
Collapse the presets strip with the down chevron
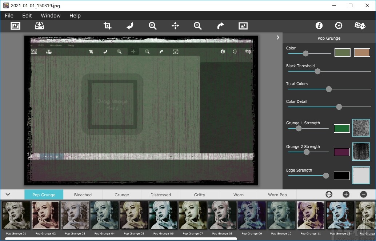click(x=8, y=194)
